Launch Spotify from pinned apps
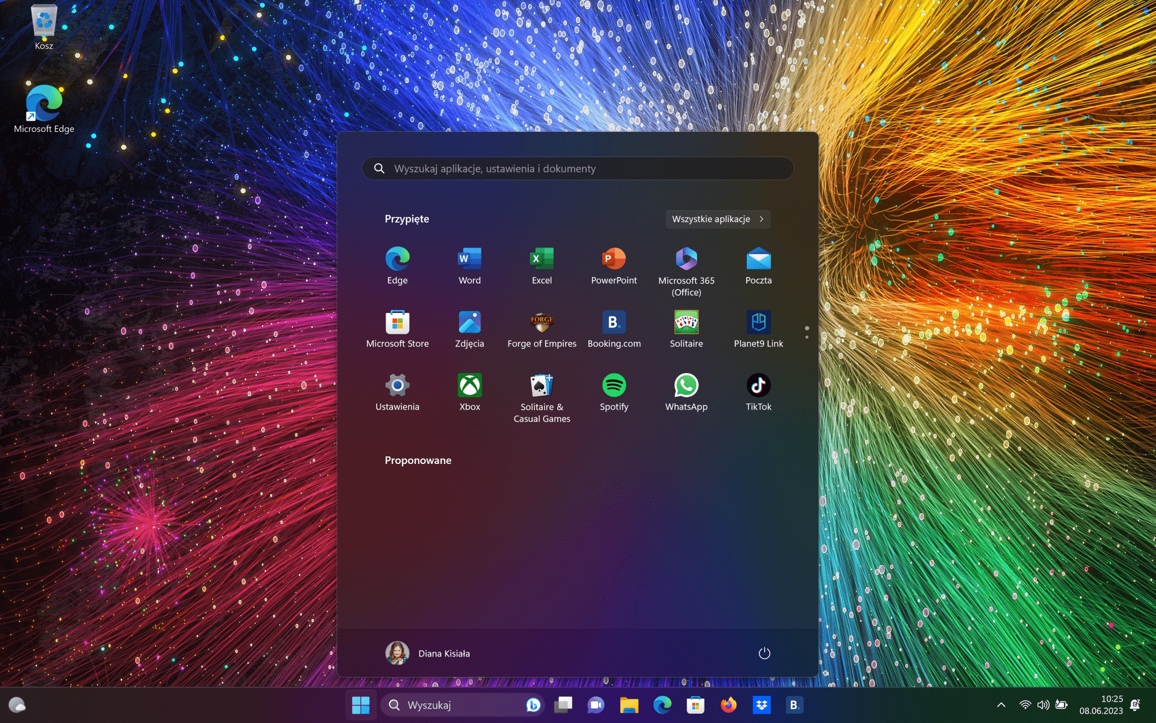This screenshot has height=723, width=1156. tap(614, 393)
